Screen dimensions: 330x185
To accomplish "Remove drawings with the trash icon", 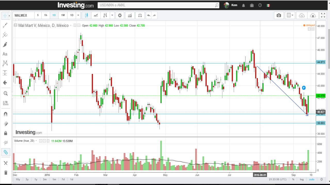I will click(5, 172).
